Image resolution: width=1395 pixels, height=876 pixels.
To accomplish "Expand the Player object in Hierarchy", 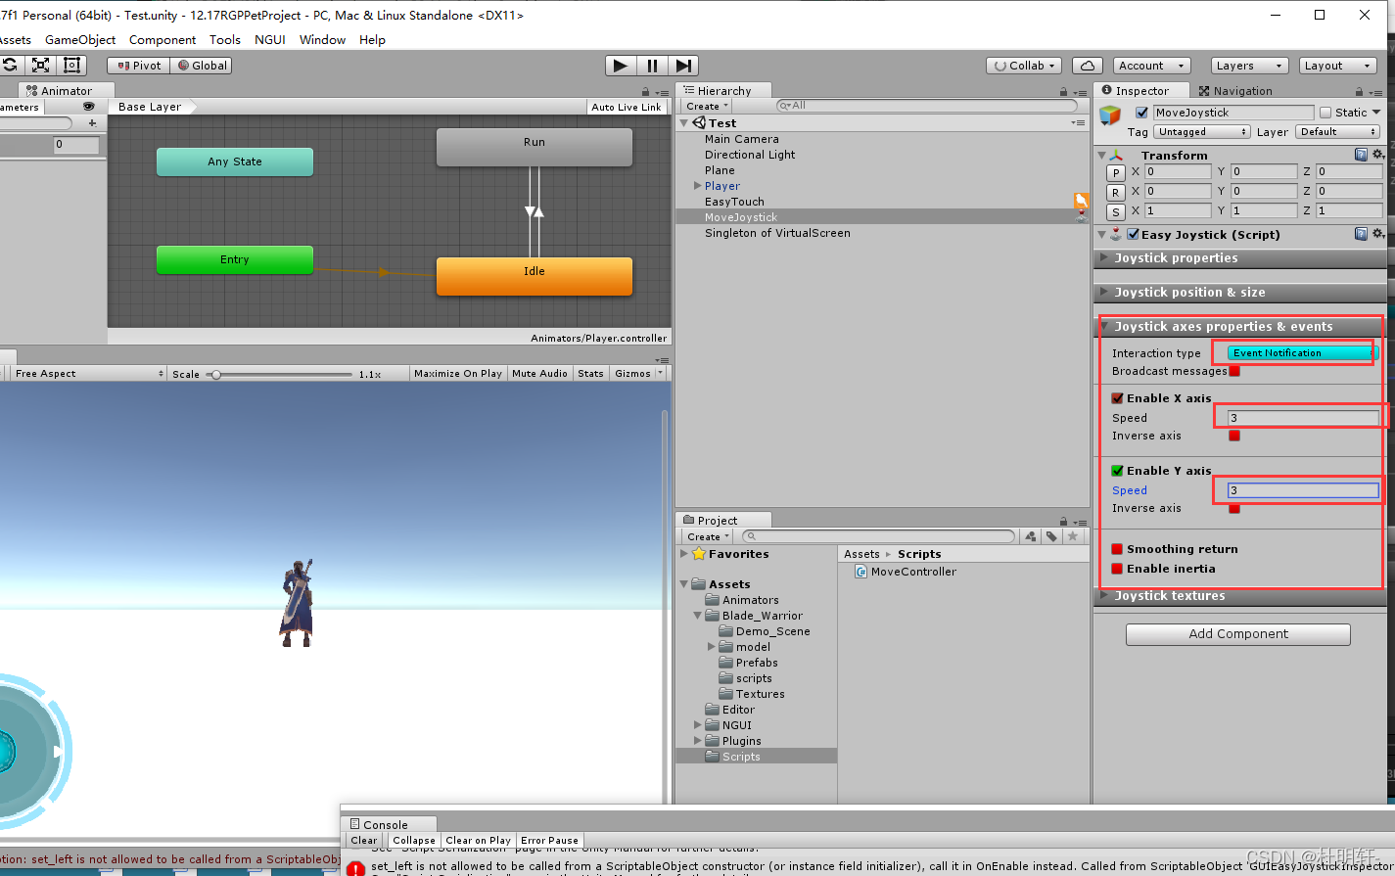I will 697,186.
